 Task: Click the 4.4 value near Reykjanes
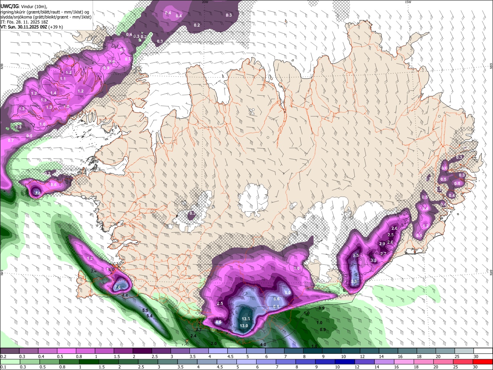click(125, 295)
